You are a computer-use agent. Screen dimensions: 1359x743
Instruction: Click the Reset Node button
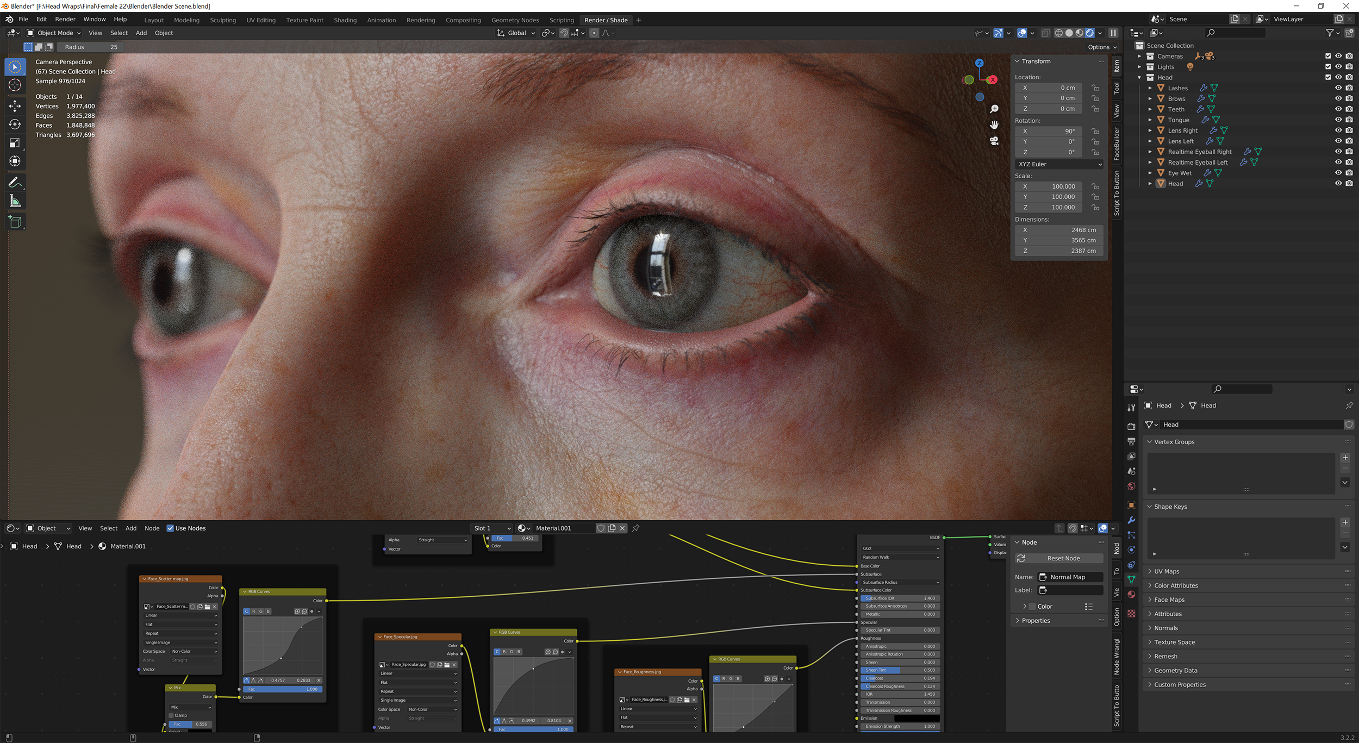point(1063,558)
